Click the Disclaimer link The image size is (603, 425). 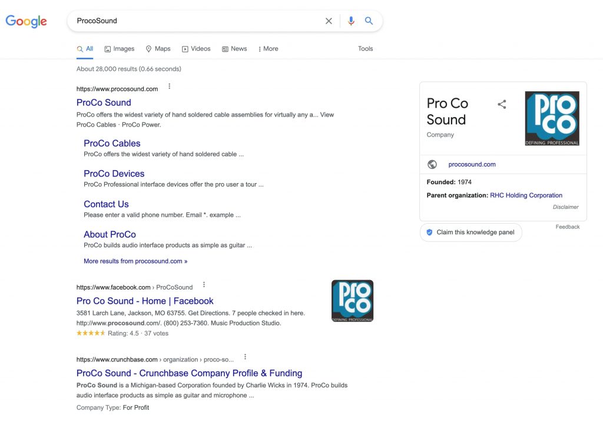[565, 207]
